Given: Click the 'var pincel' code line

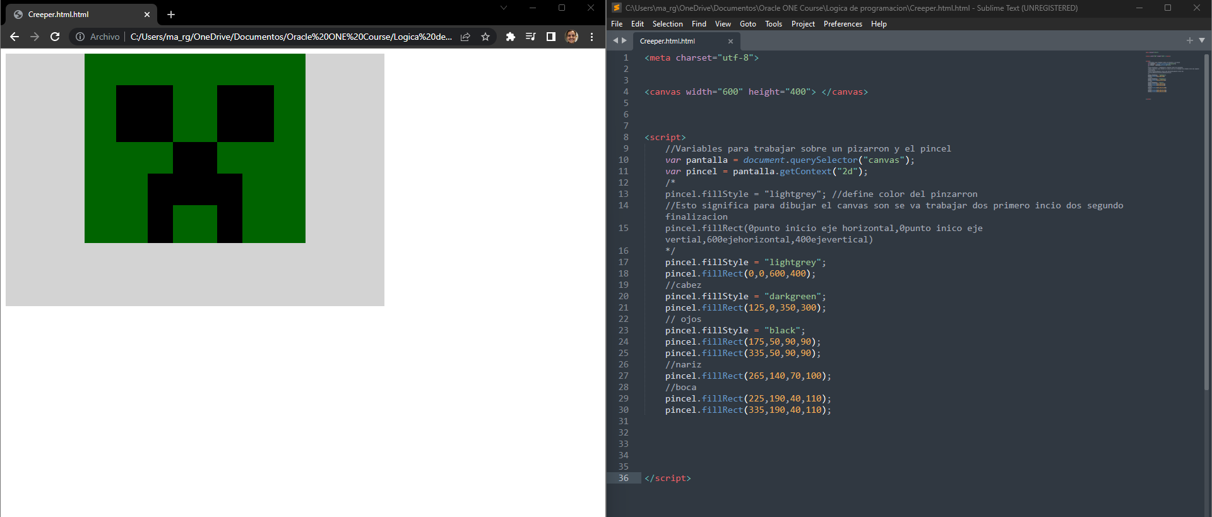Looking at the screenshot, I should click(766, 171).
